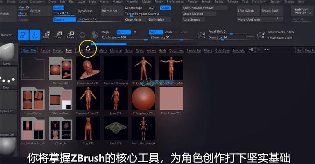Go back with LightBox left arrow
The height and width of the screenshot is (164, 315).
coord(251,50)
